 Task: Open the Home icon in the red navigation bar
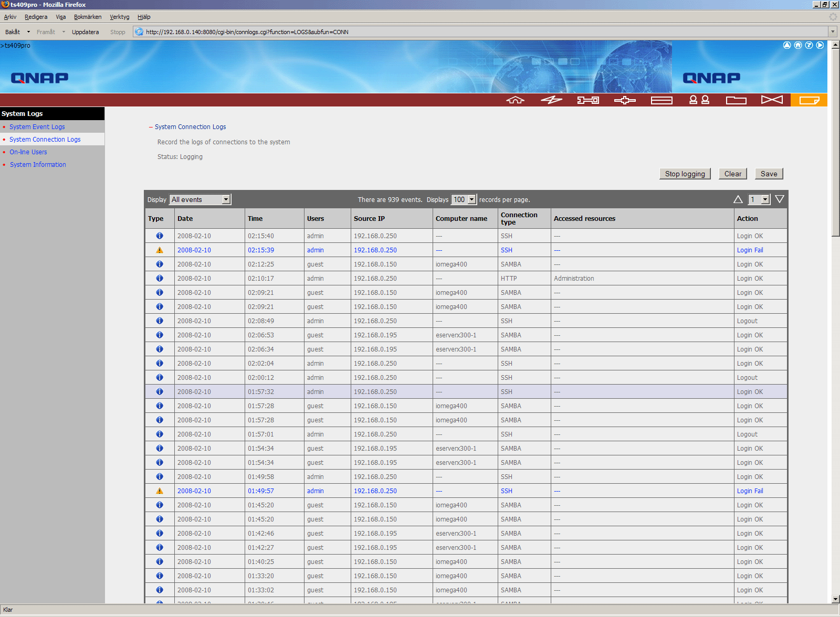tap(515, 100)
